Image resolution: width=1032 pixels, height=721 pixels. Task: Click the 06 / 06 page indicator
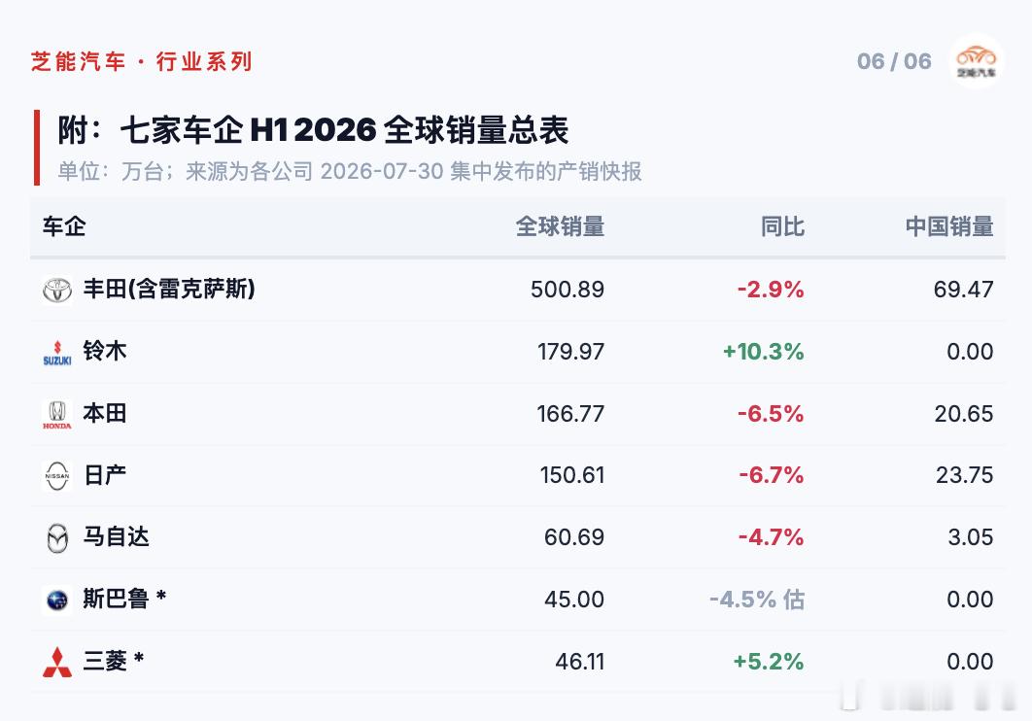894,61
